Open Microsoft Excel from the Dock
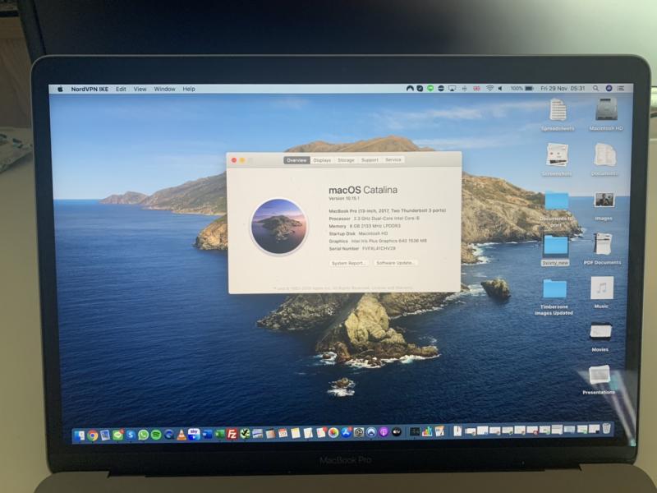Screen dimensions: 657x493 coord(219,434)
